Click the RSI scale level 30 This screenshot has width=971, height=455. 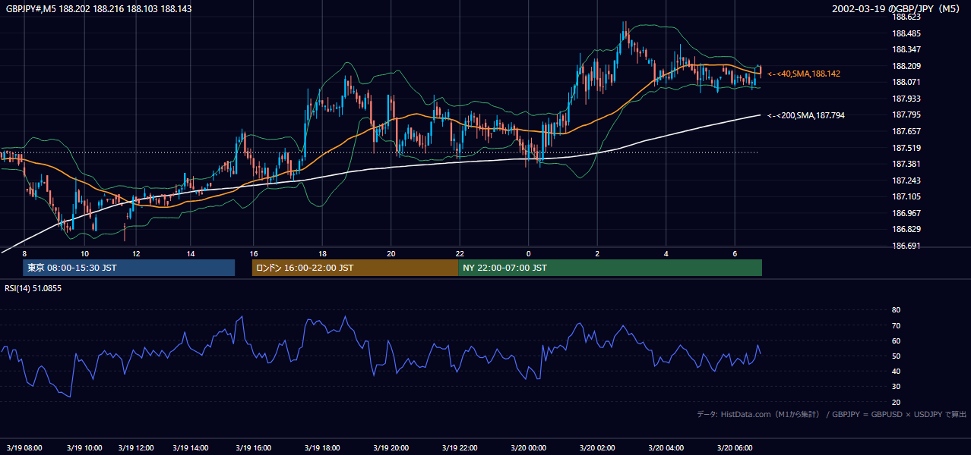point(896,386)
